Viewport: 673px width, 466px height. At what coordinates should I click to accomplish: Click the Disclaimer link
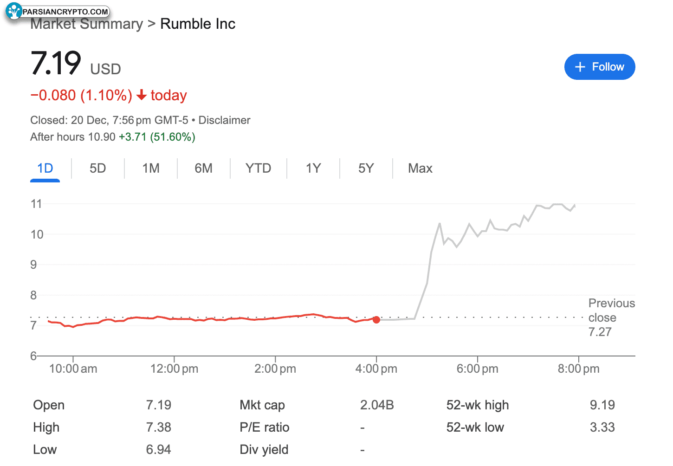click(x=224, y=120)
